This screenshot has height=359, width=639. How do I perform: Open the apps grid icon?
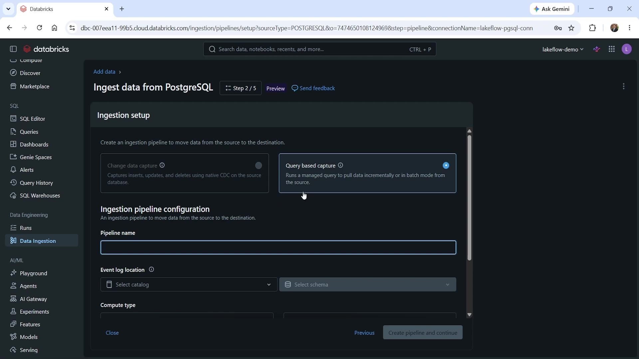[612, 49]
